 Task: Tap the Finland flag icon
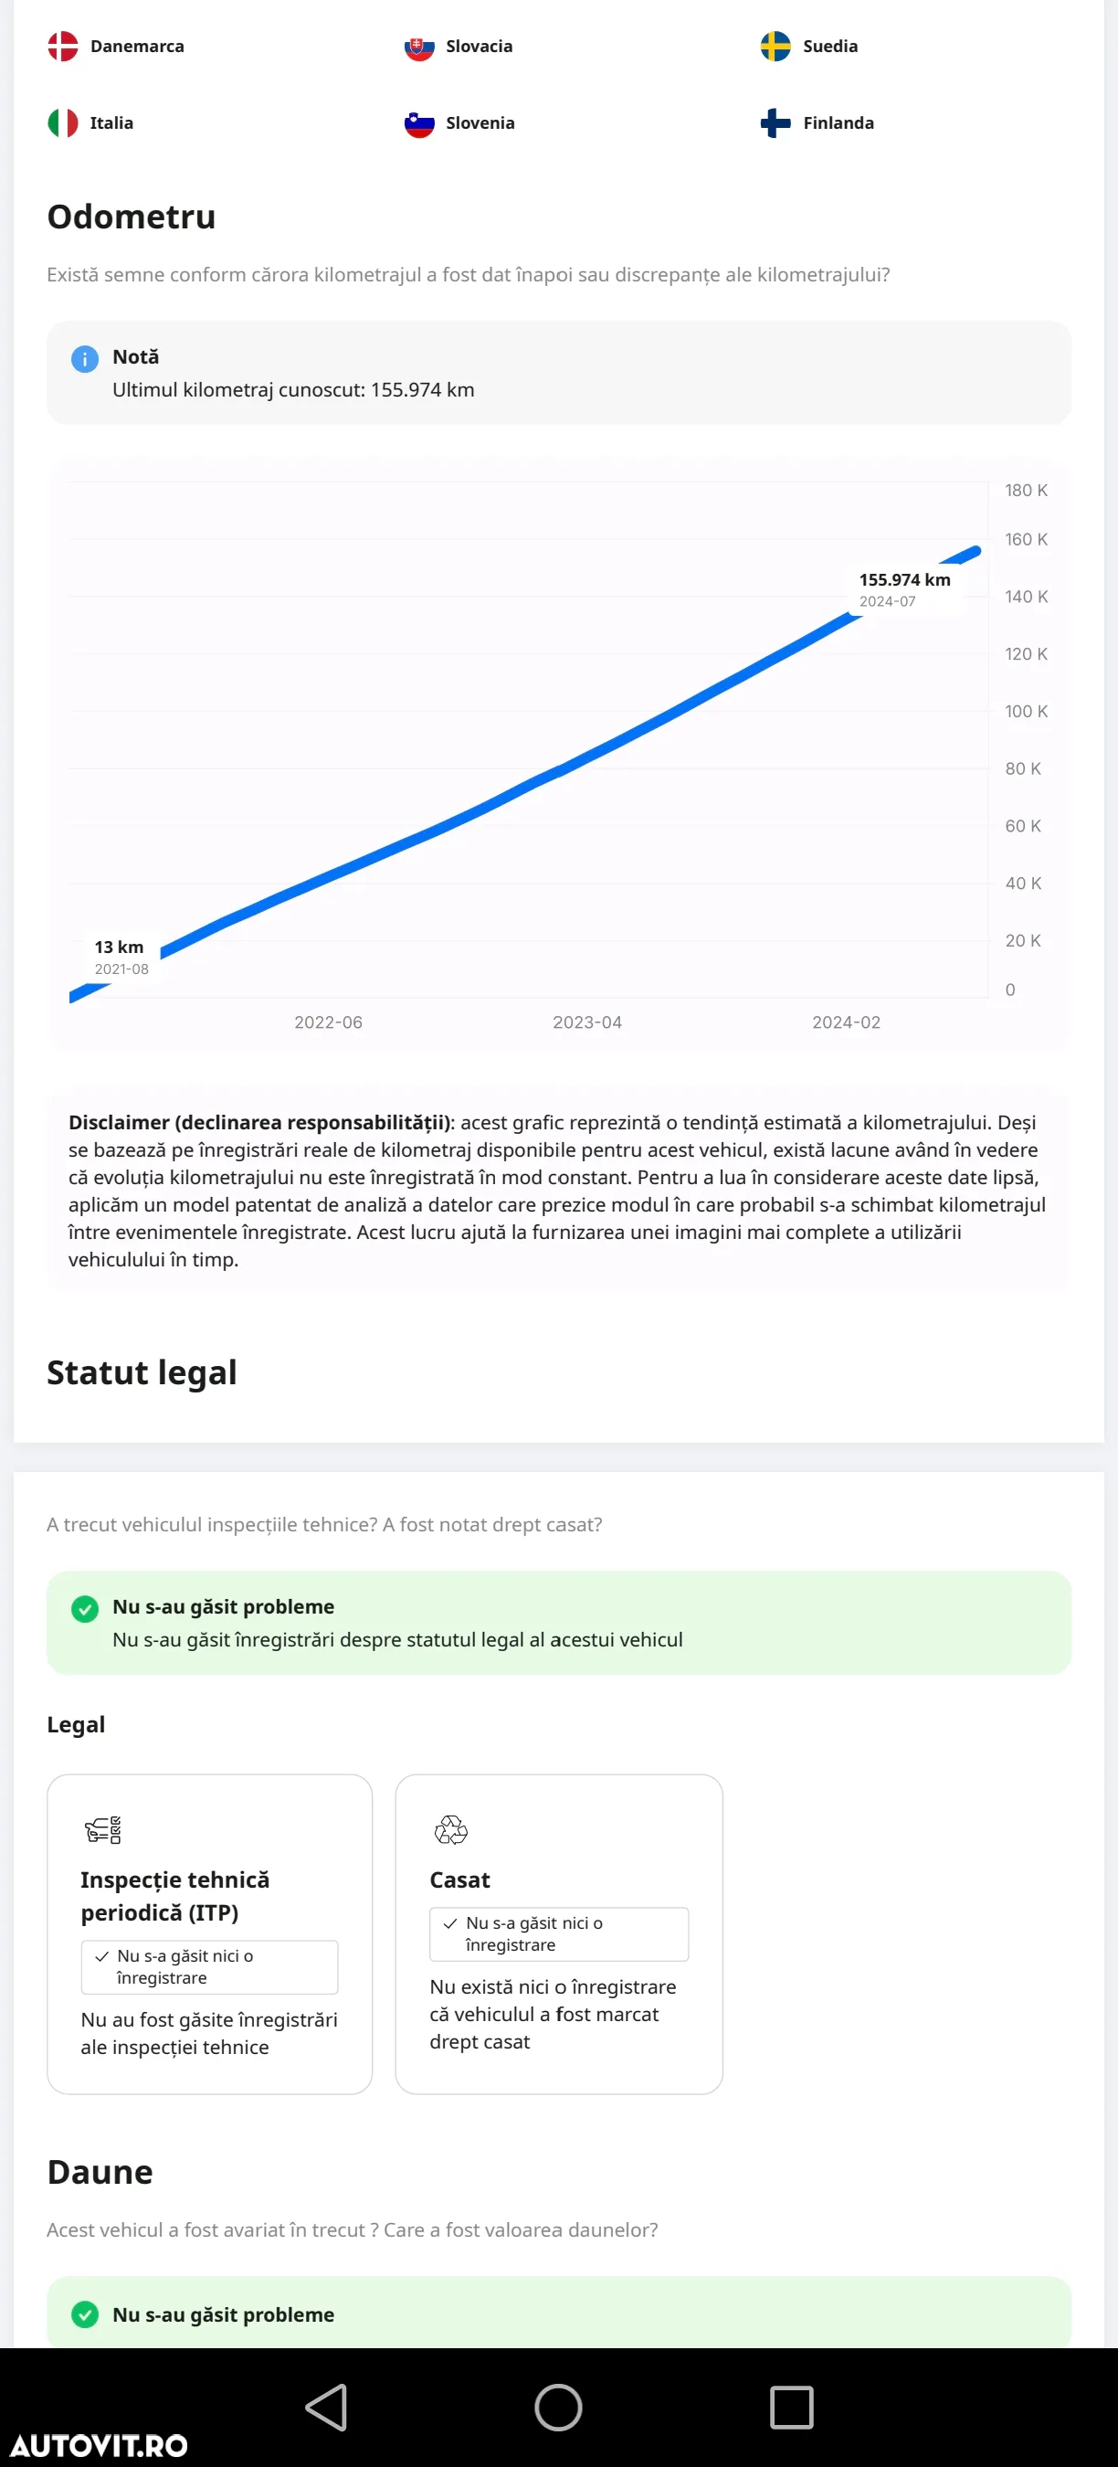pyautogui.click(x=775, y=122)
